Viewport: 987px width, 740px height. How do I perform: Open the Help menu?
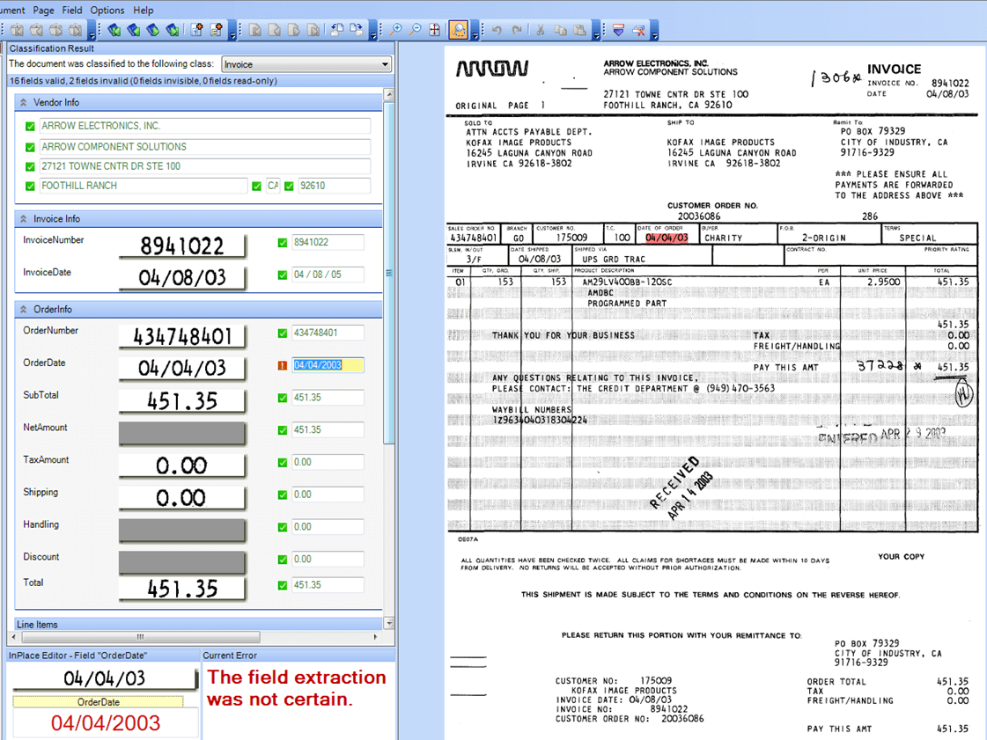click(143, 10)
